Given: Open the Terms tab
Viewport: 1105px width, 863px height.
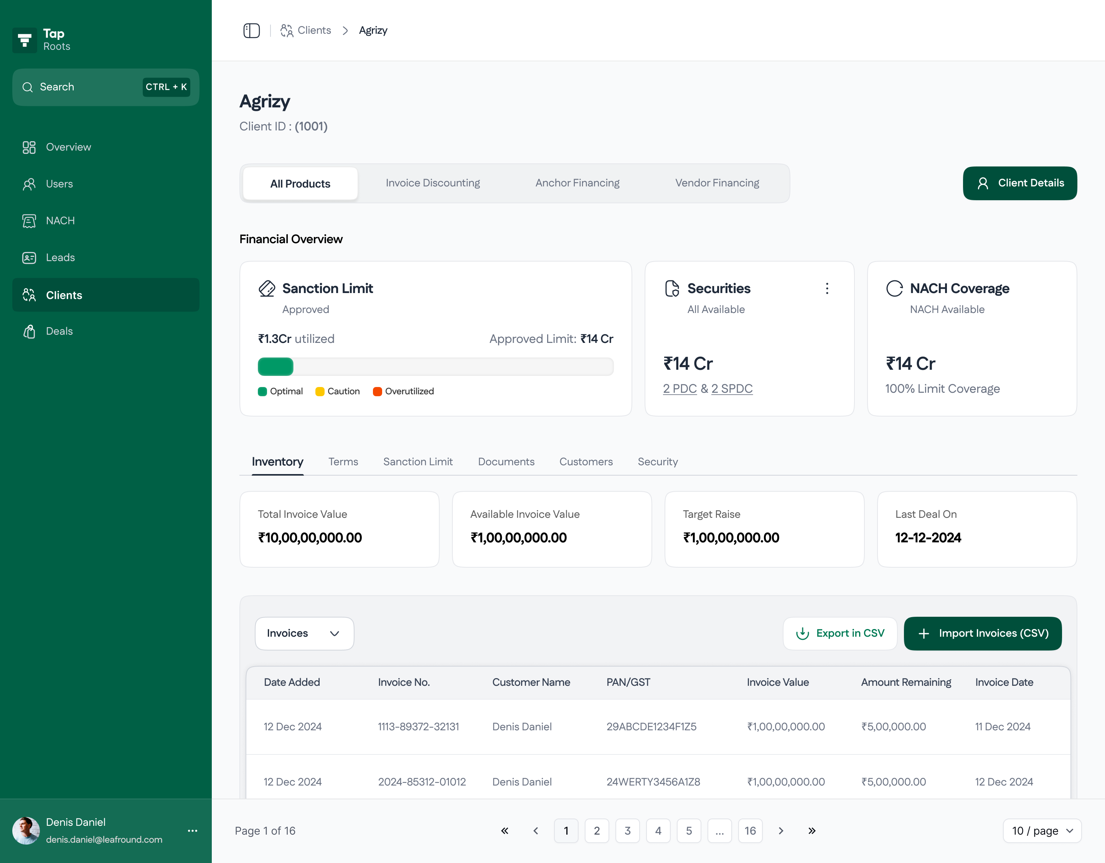Looking at the screenshot, I should click(343, 462).
